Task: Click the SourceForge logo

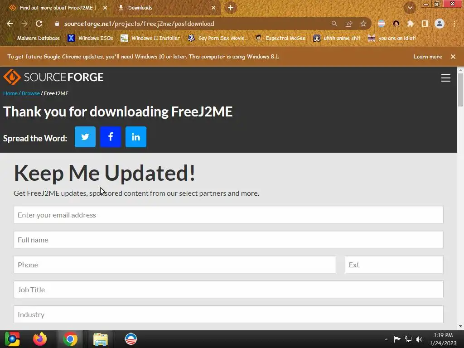Action: click(x=53, y=77)
